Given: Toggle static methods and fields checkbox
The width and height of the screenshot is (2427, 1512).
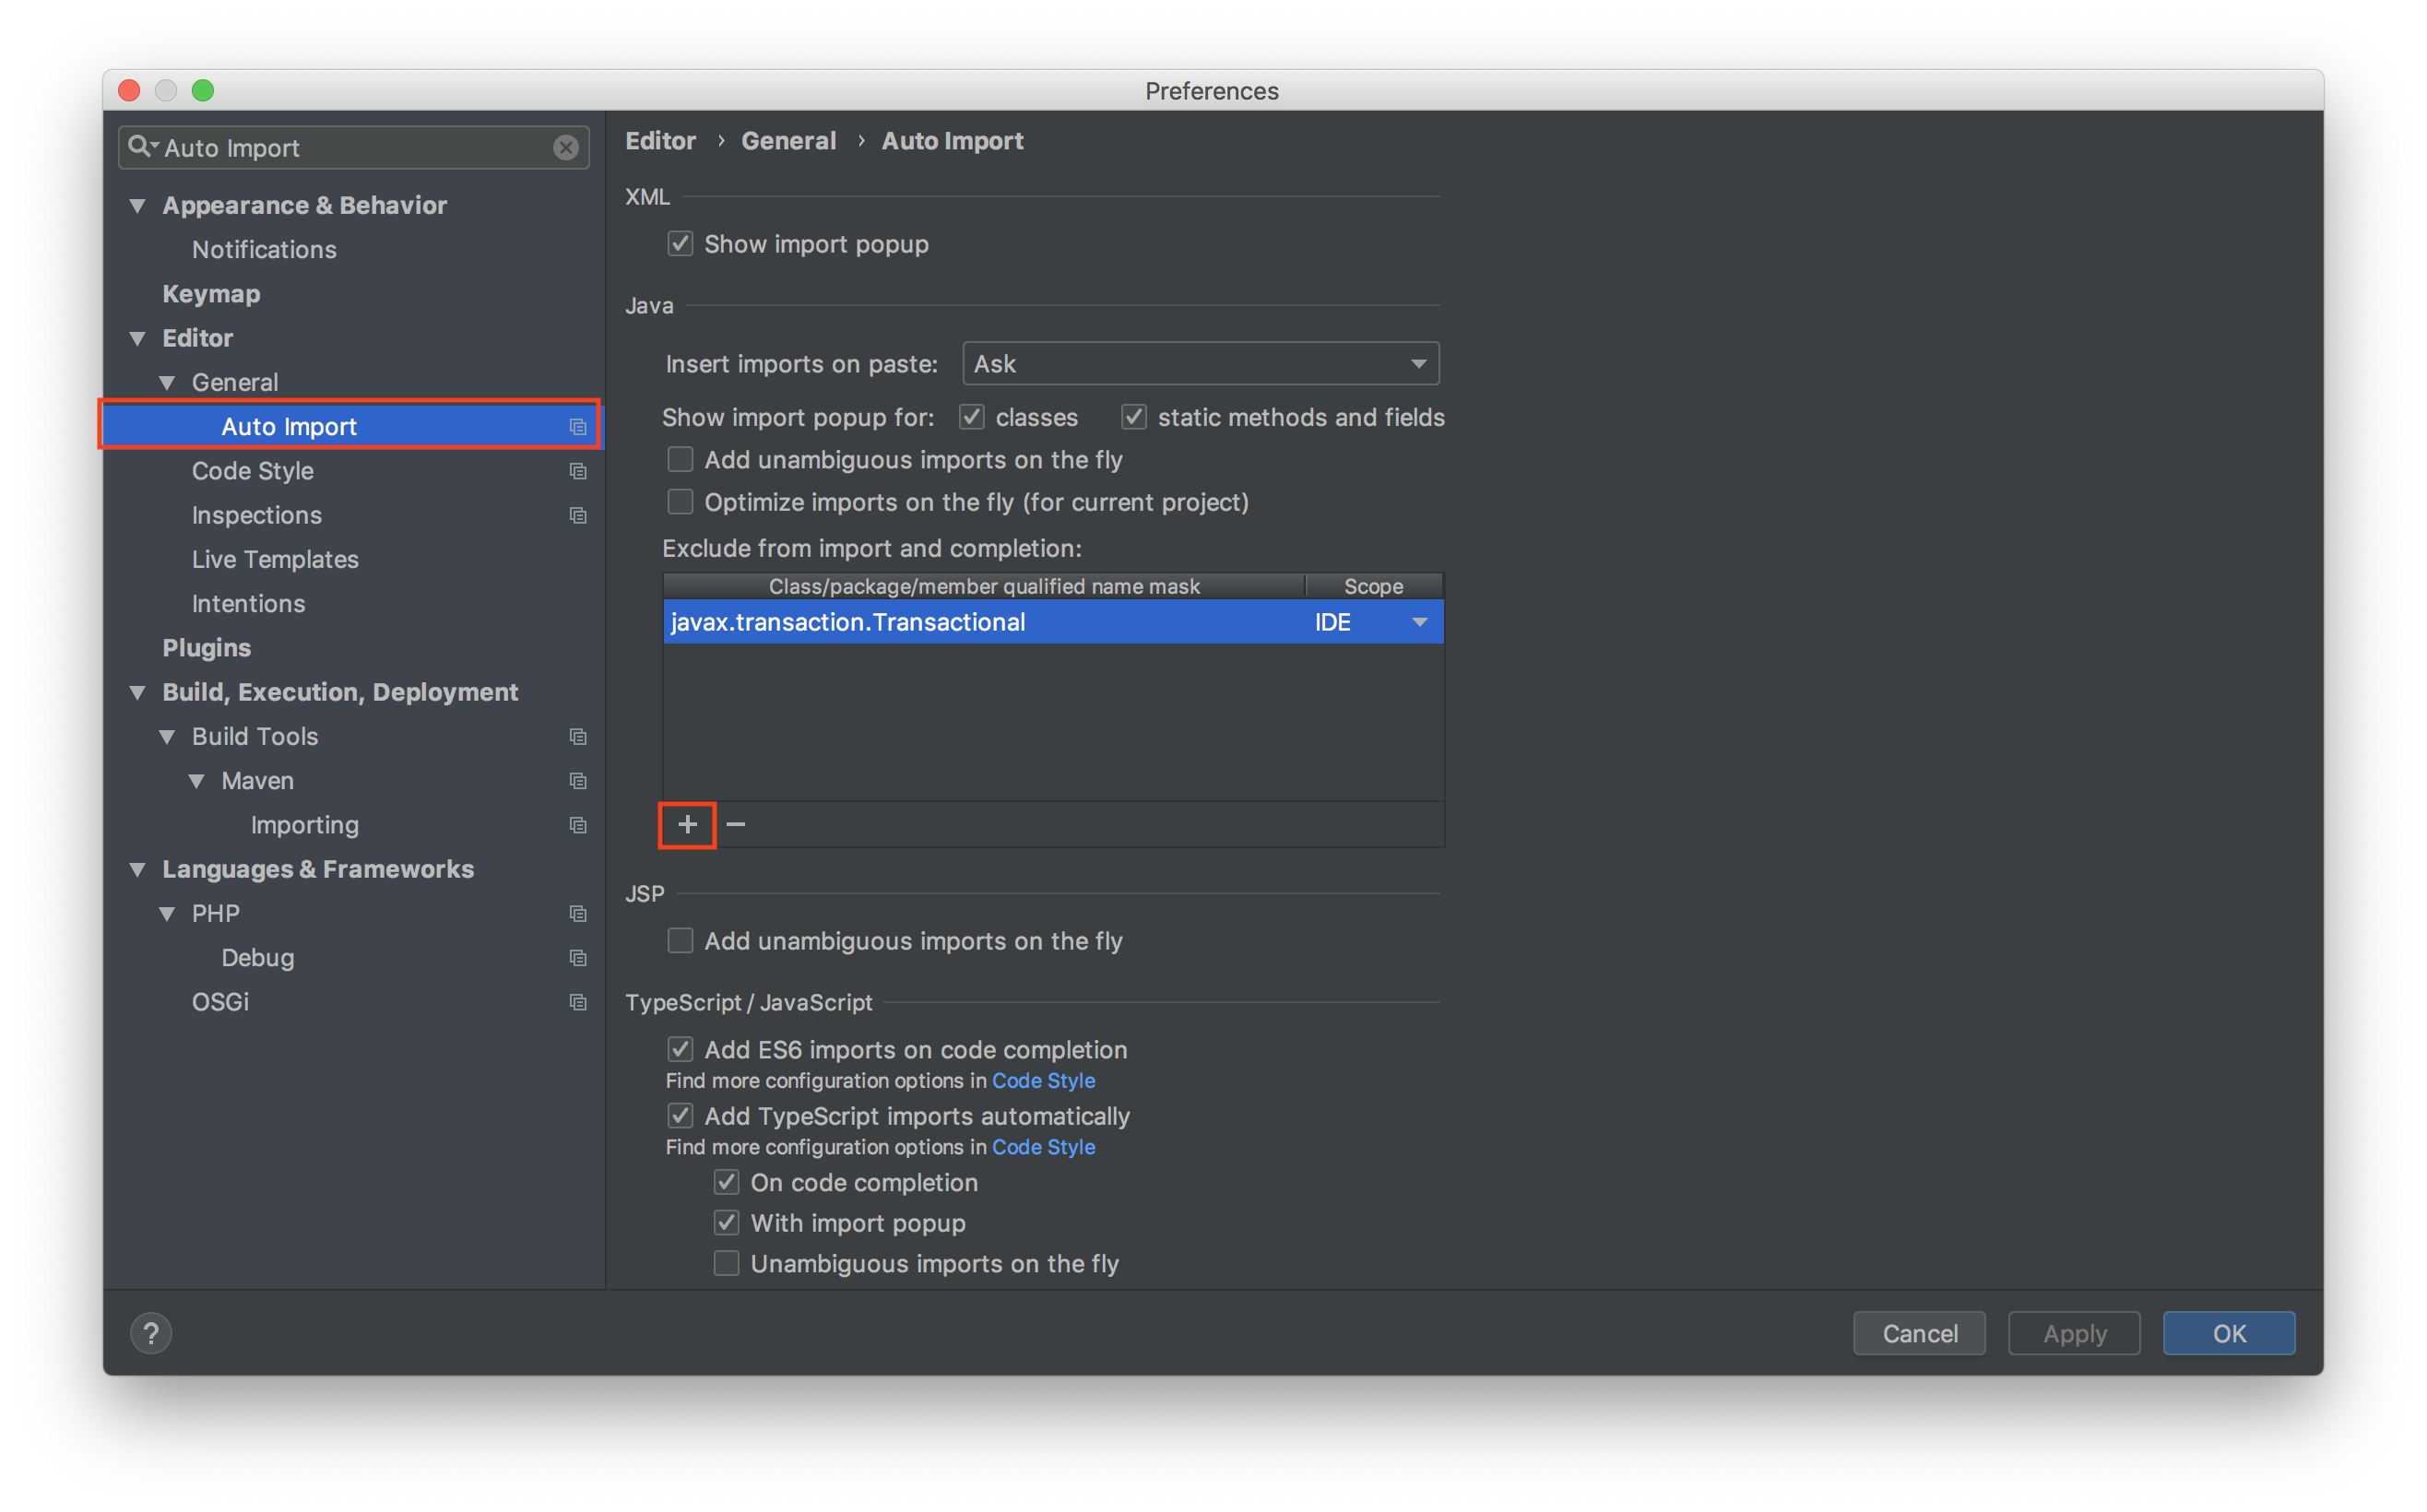Looking at the screenshot, I should 1134,417.
